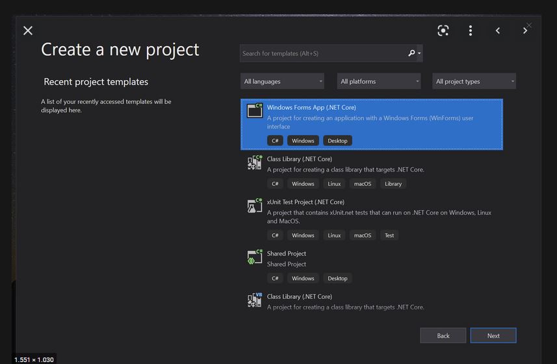Image resolution: width=557 pixels, height=364 pixels.
Task: Close the image viewer with the X icon
Action: pyautogui.click(x=28, y=31)
